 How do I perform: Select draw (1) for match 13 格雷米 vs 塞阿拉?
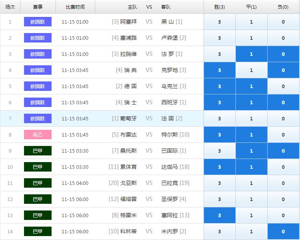tap(252, 215)
